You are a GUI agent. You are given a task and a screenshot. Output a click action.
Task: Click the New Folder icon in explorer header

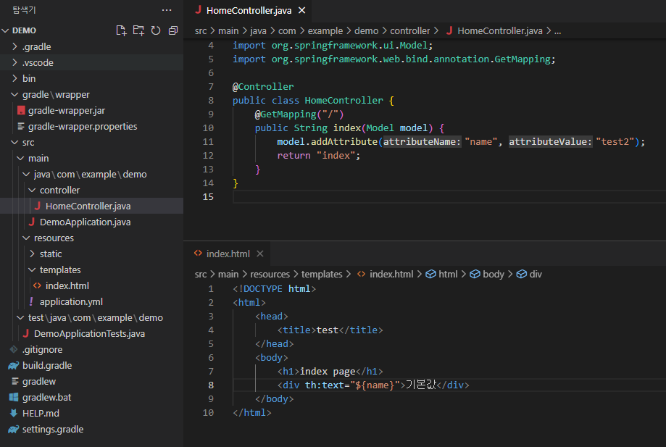(x=138, y=30)
